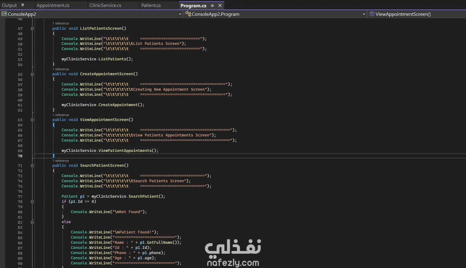
Task: Click the "Id : " + p1.Id line
Action: pos(111,247)
